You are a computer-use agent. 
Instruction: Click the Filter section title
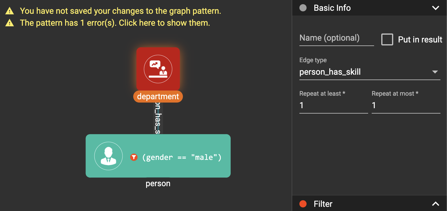[x=323, y=204]
